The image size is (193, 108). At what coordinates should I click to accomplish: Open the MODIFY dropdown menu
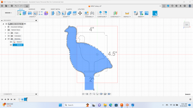[66, 17]
